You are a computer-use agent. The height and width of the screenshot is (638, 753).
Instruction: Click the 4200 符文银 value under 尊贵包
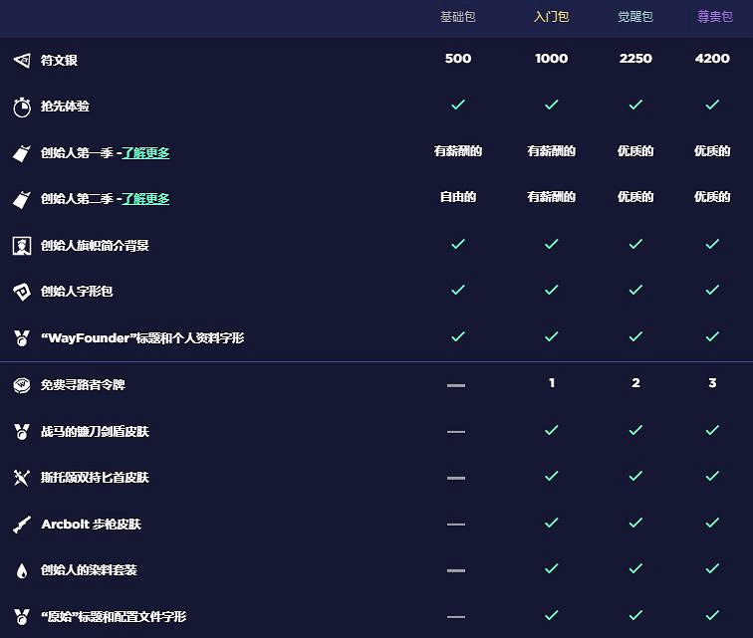(x=712, y=59)
